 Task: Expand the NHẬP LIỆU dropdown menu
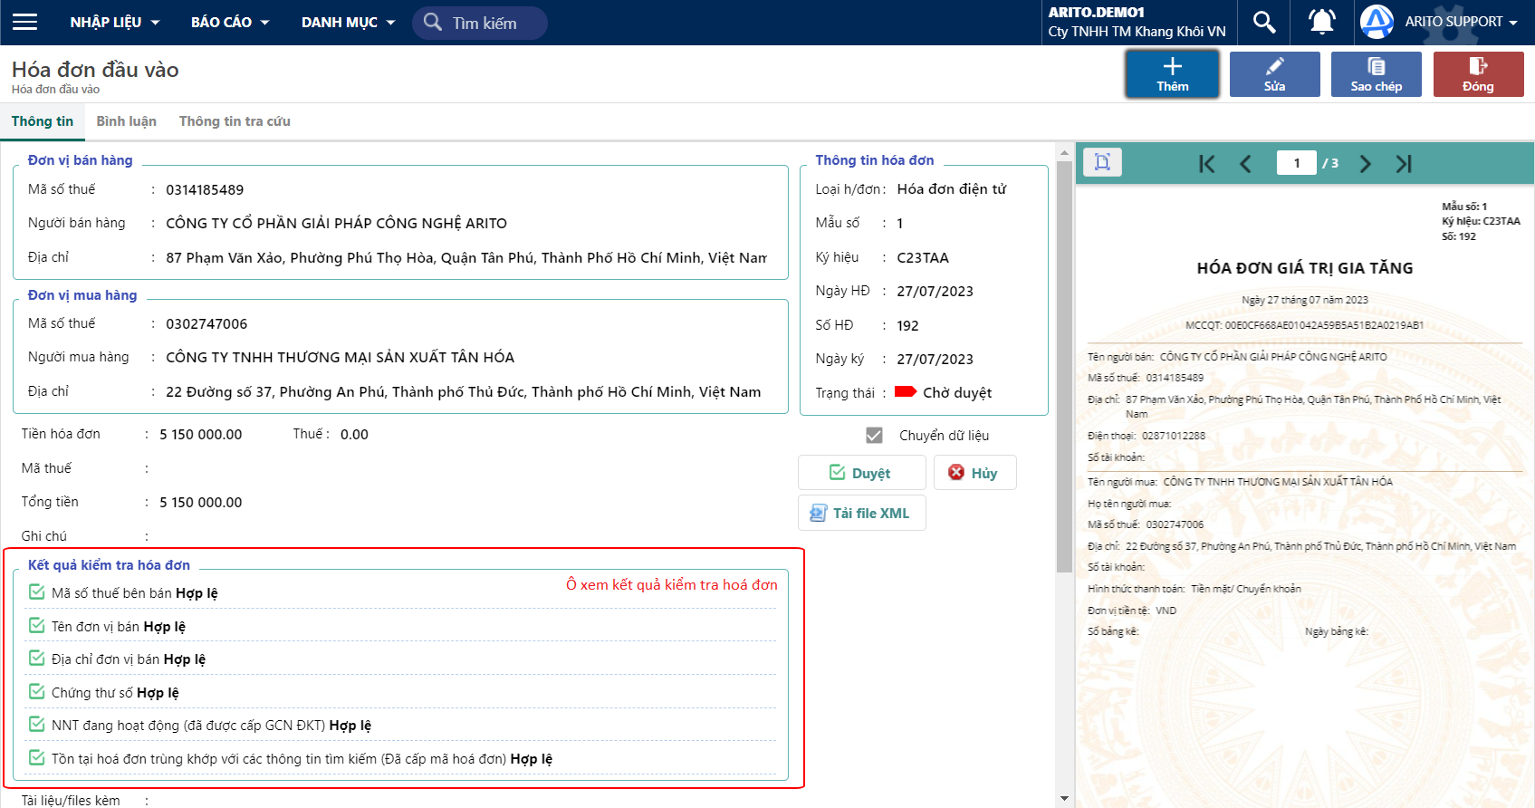pos(115,23)
